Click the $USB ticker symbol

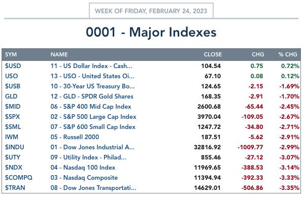13,86
